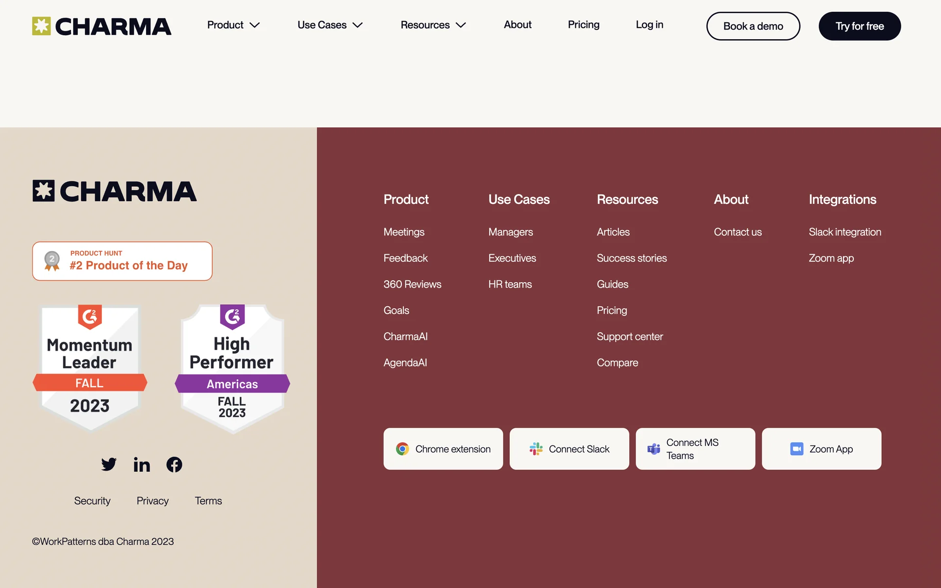Screen dimensions: 941x588
Task: Go to About in top navigation
Action: point(517,24)
